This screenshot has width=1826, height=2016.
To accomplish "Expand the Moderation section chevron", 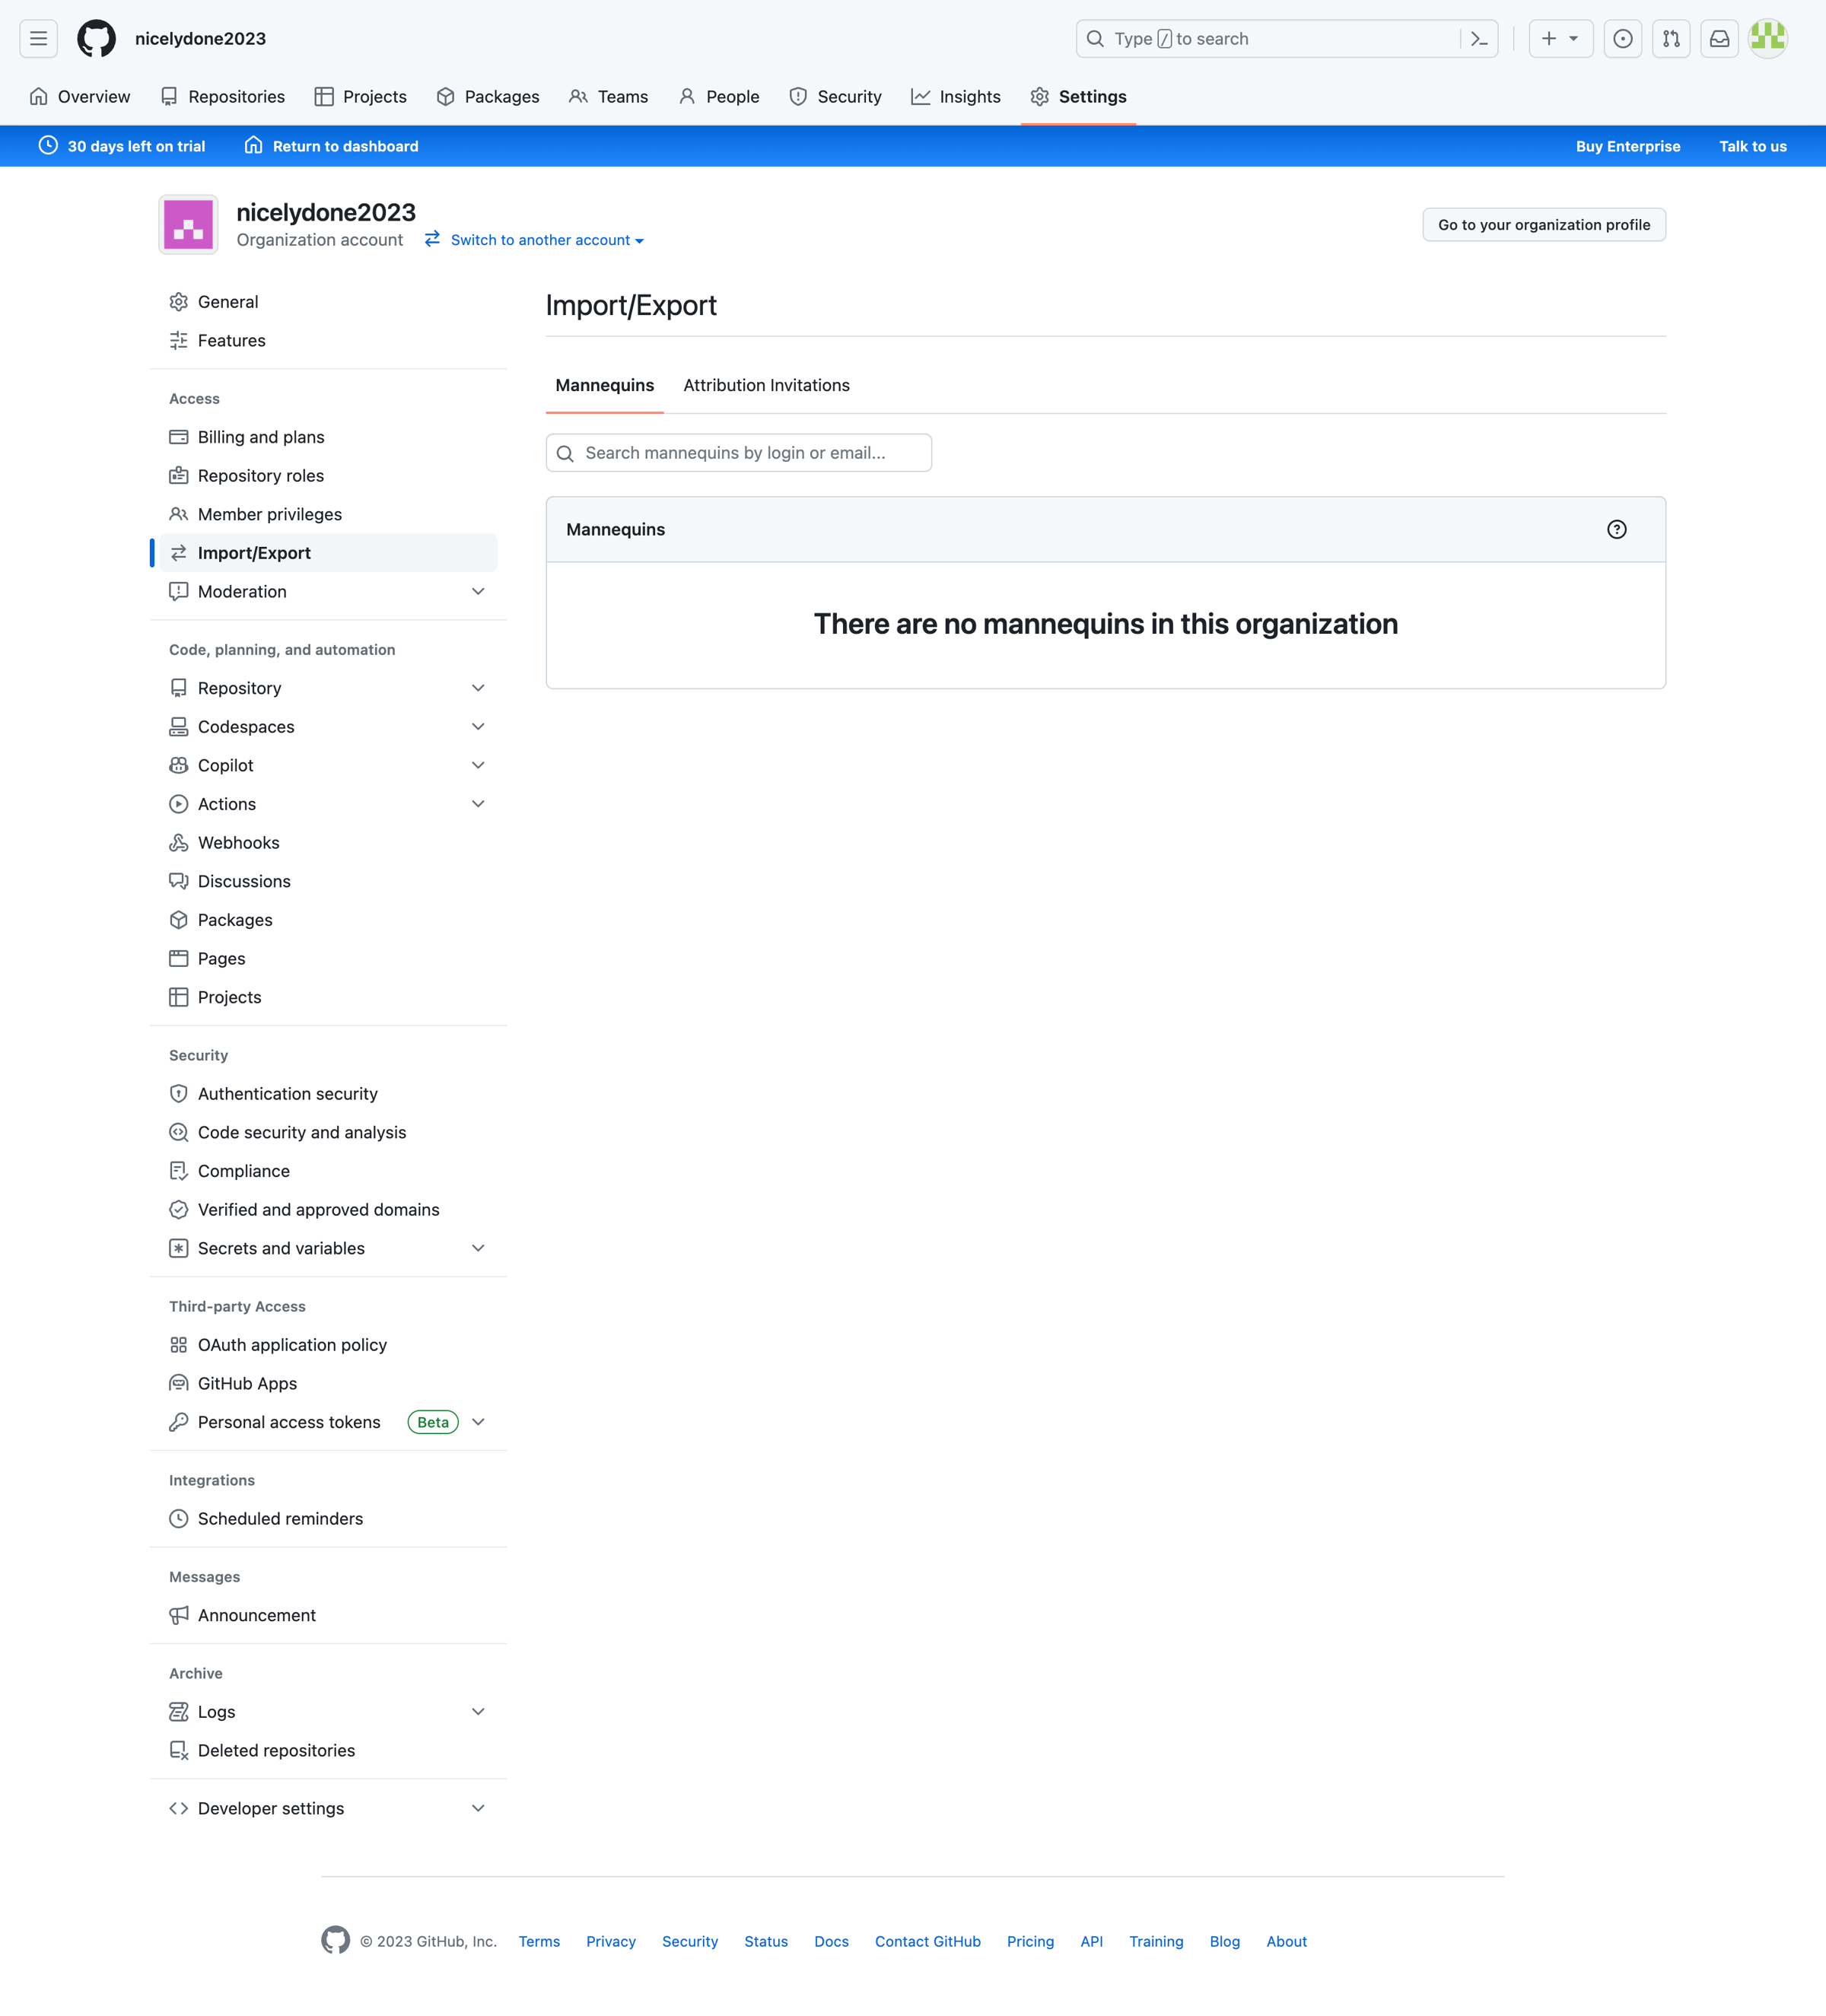I will tap(478, 592).
